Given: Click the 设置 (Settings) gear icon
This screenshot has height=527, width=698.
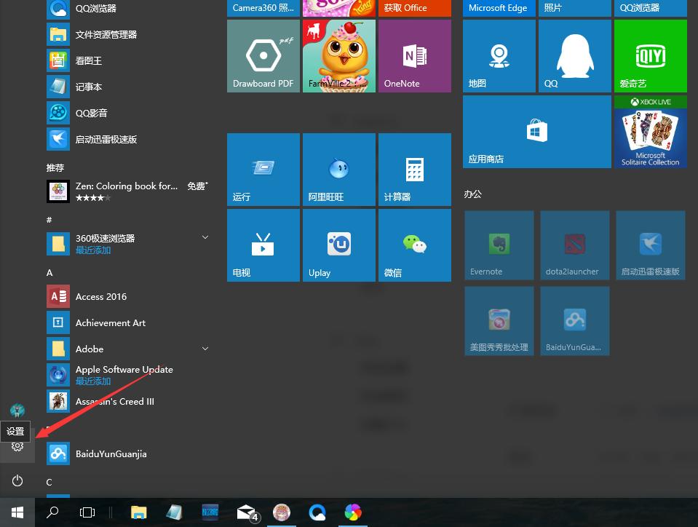Looking at the screenshot, I should (17, 448).
